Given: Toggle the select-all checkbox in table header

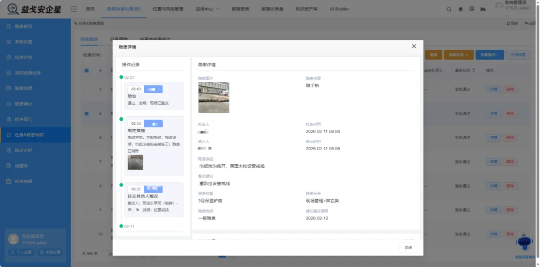Looking at the screenshot, I should (x=86, y=70).
